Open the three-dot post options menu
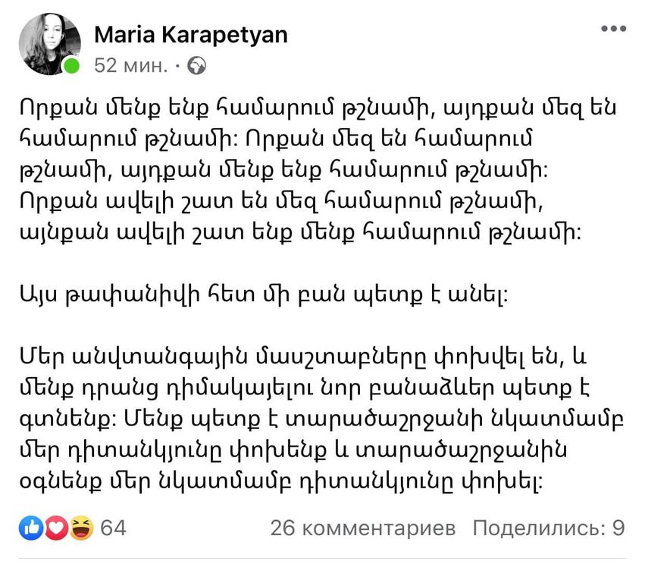 613,28
